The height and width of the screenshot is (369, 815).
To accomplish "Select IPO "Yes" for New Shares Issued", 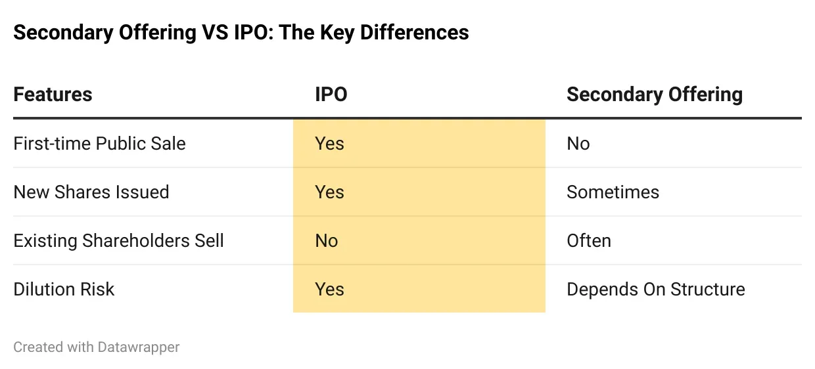I will [x=329, y=192].
